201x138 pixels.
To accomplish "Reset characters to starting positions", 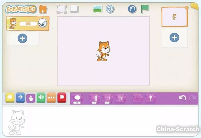I will coord(132,9).
